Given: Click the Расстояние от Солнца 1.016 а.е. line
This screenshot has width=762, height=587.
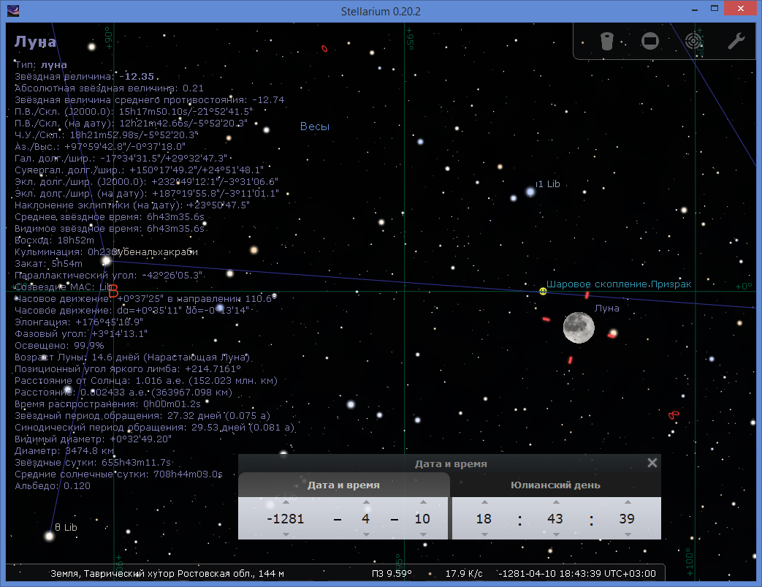Looking at the screenshot, I should pos(146,380).
